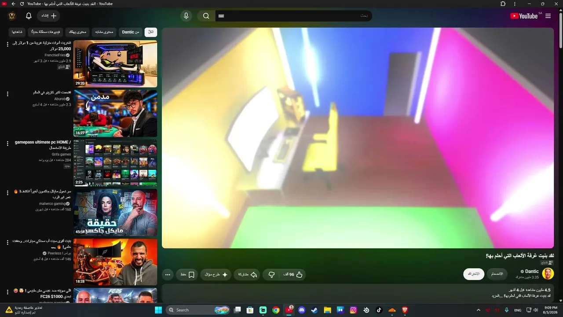Open the Peerless racing setup thumbnail
The width and height of the screenshot is (563, 317).
pyautogui.click(x=115, y=262)
